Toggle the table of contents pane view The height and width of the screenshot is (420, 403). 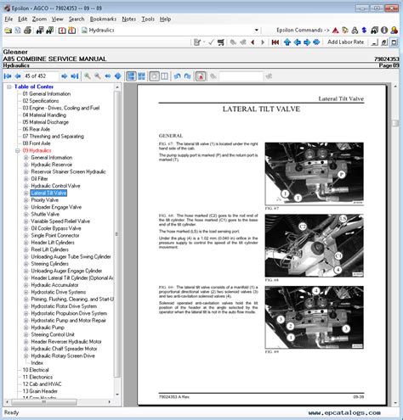tap(131, 76)
